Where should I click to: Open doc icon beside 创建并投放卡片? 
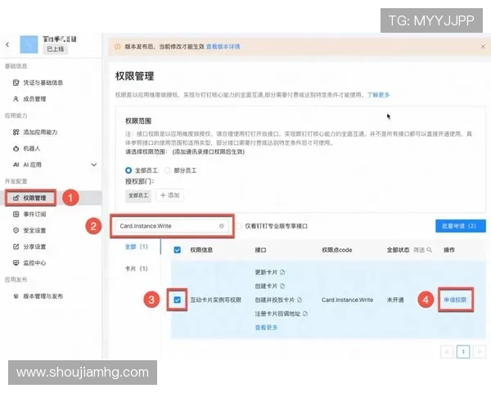click(x=300, y=300)
